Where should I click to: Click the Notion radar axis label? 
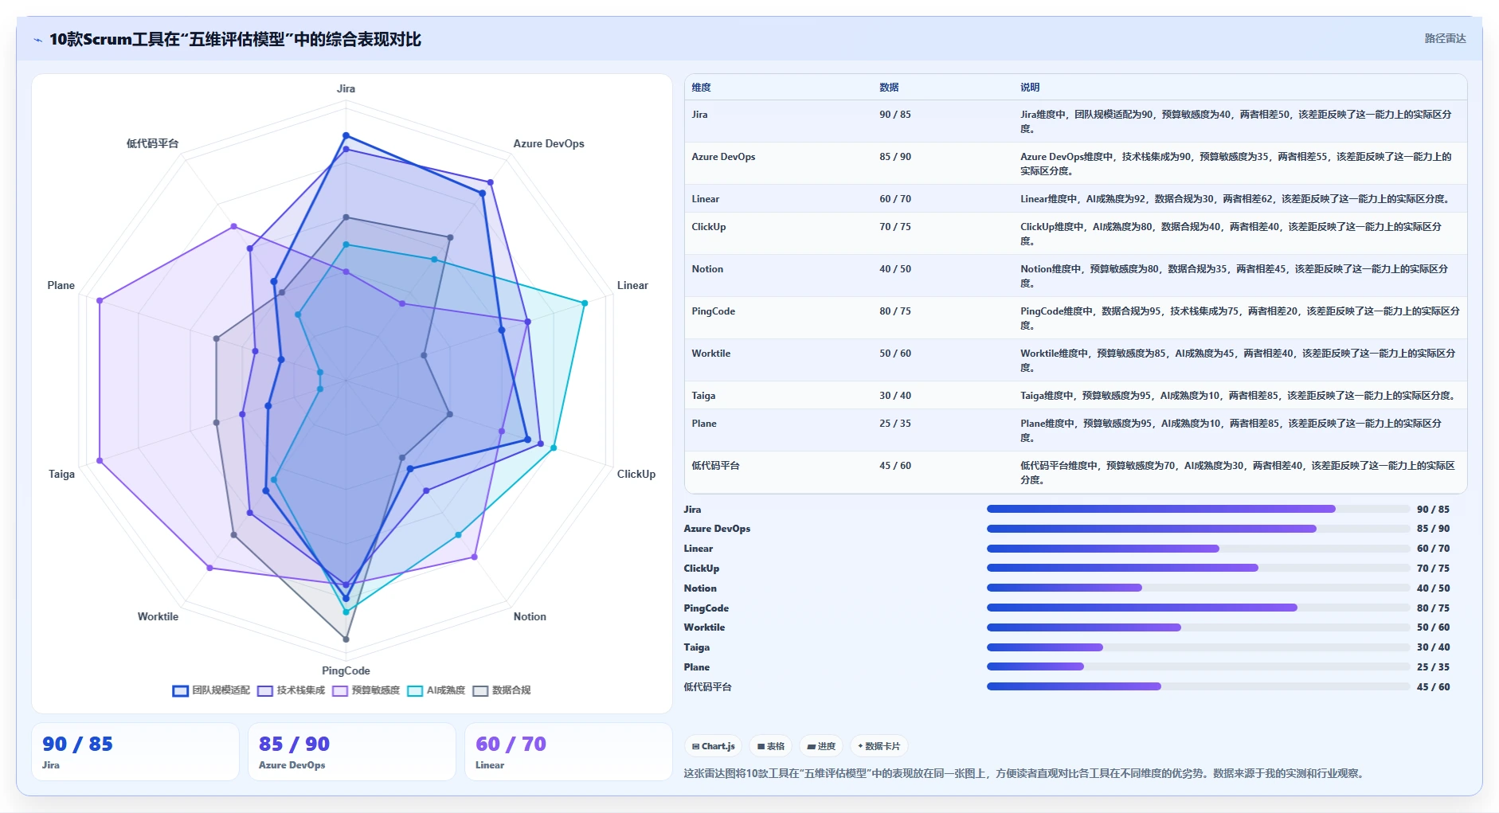click(x=530, y=616)
